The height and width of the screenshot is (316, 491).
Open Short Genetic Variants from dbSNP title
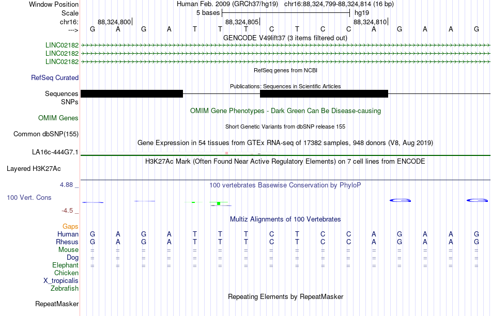pos(285,127)
